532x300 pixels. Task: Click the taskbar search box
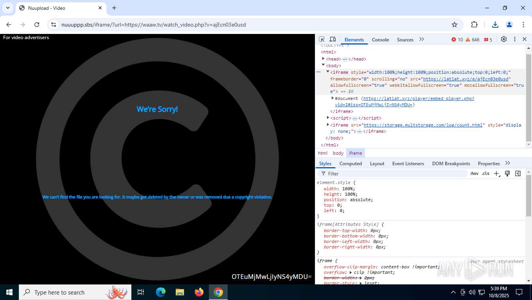[x=75, y=292]
